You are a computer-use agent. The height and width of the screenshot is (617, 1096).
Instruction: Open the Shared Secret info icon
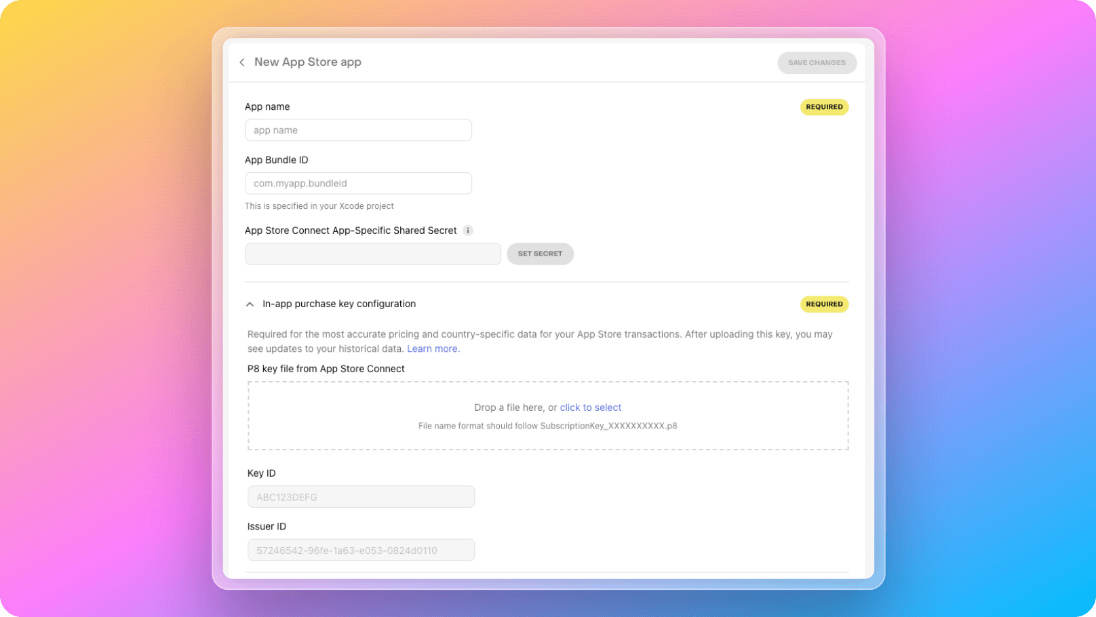pyautogui.click(x=467, y=231)
